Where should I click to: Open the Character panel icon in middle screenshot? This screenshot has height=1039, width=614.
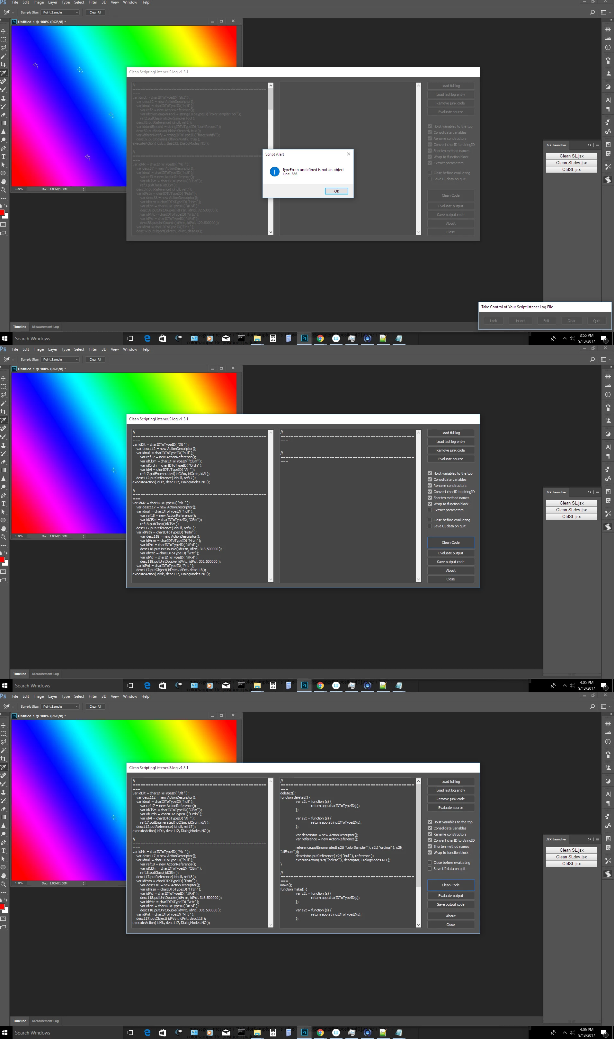(x=608, y=447)
